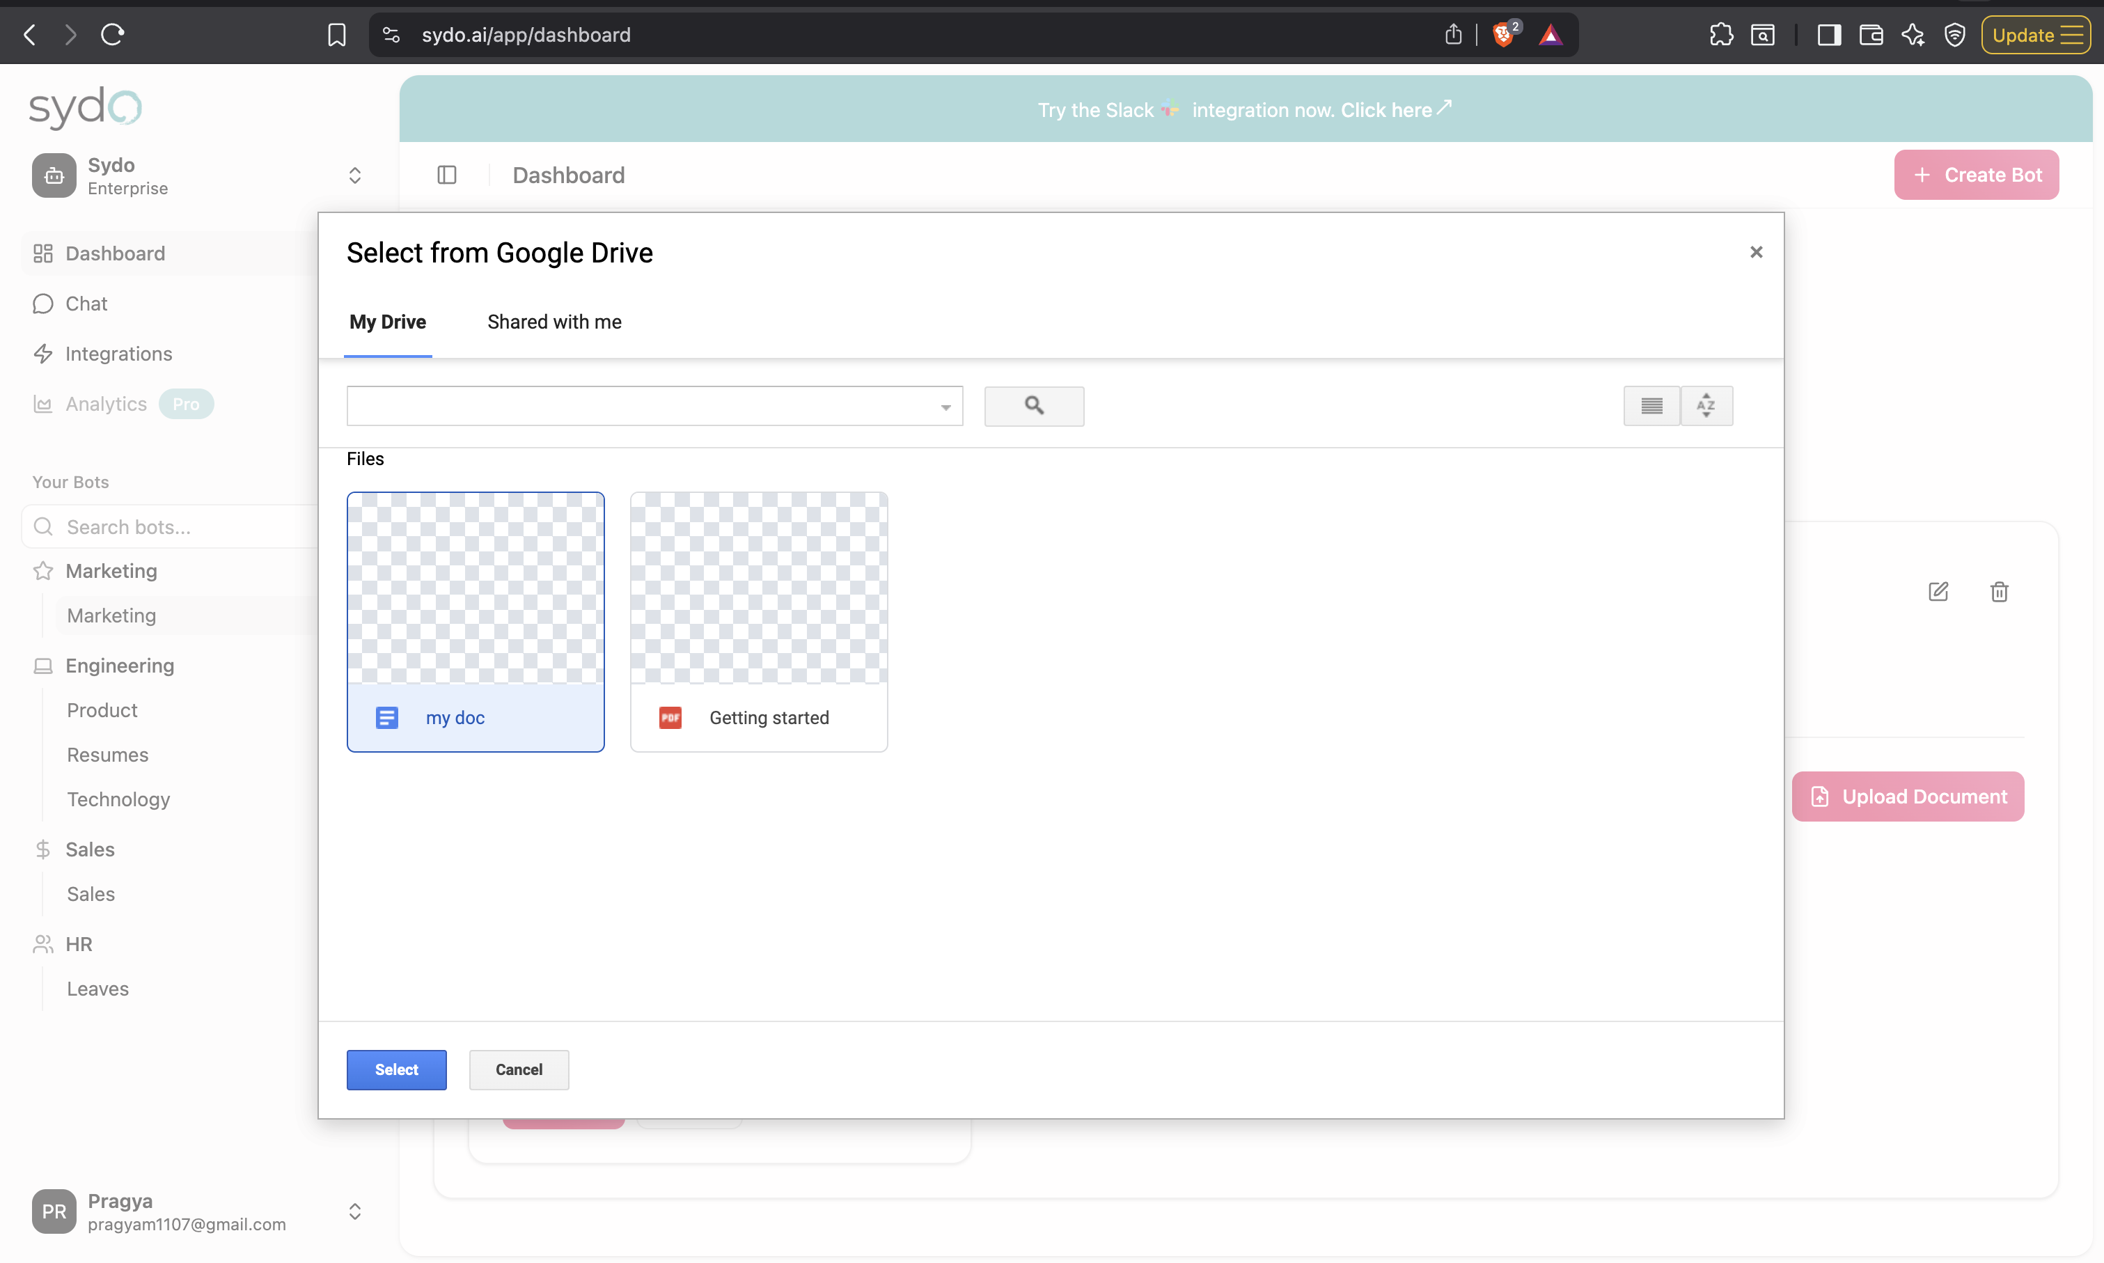Open the Sales bot under Sales

coord(91,893)
